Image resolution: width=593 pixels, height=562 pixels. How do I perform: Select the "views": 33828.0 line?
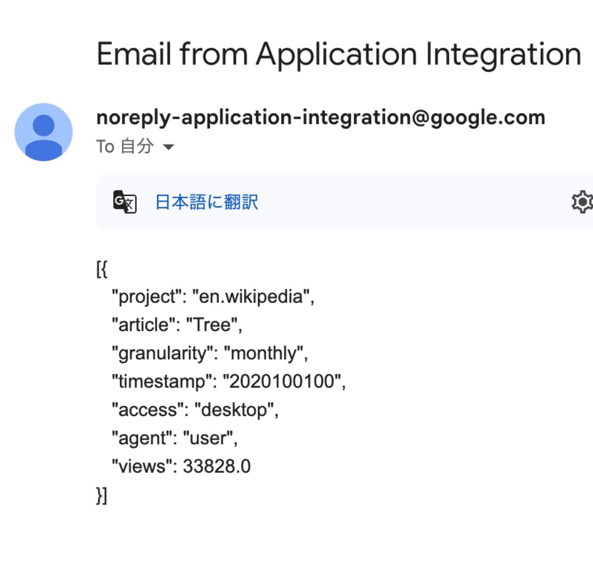(x=181, y=466)
